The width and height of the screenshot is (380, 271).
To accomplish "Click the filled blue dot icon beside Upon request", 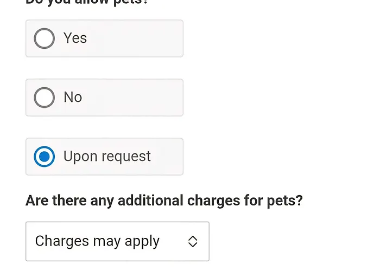I will click(45, 157).
